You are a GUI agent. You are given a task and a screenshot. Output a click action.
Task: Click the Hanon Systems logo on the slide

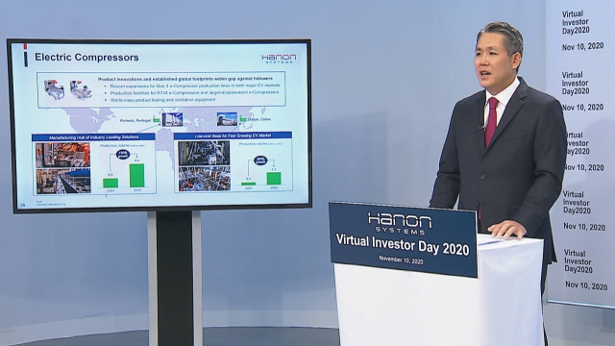coord(279,59)
